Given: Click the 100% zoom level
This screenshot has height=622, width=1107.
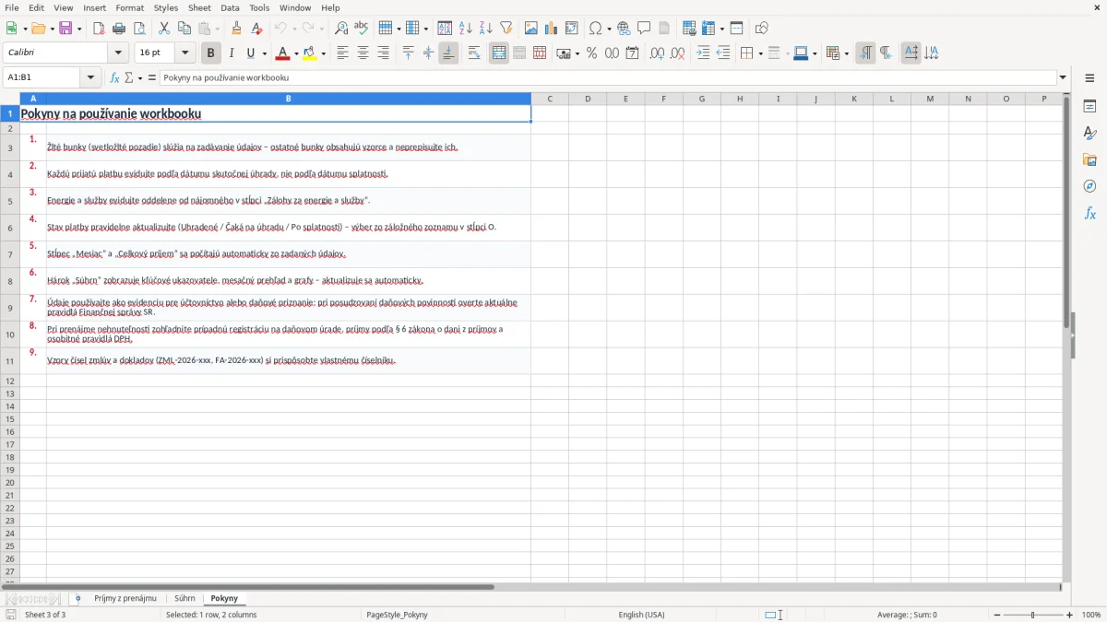Looking at the screenshot, I should [x=1091, y=615].
